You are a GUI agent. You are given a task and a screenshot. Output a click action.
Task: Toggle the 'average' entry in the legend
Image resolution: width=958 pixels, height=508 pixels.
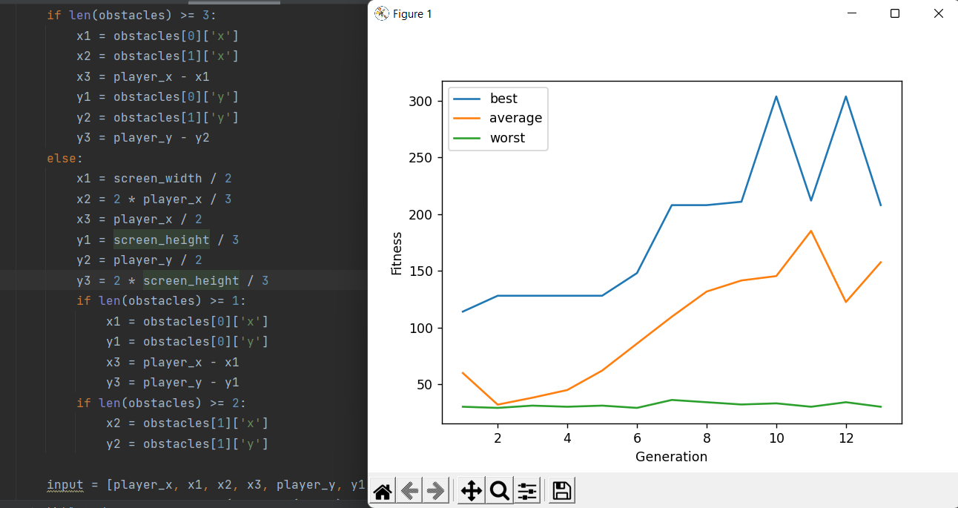[515, 117]
